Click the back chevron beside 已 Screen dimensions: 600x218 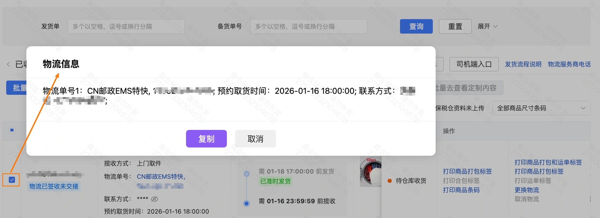pyautogui.click(x=8, y=64)
